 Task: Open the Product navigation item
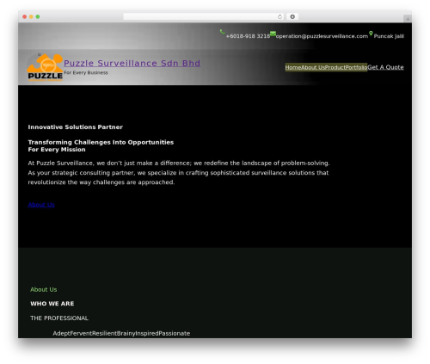click(335, 67)
